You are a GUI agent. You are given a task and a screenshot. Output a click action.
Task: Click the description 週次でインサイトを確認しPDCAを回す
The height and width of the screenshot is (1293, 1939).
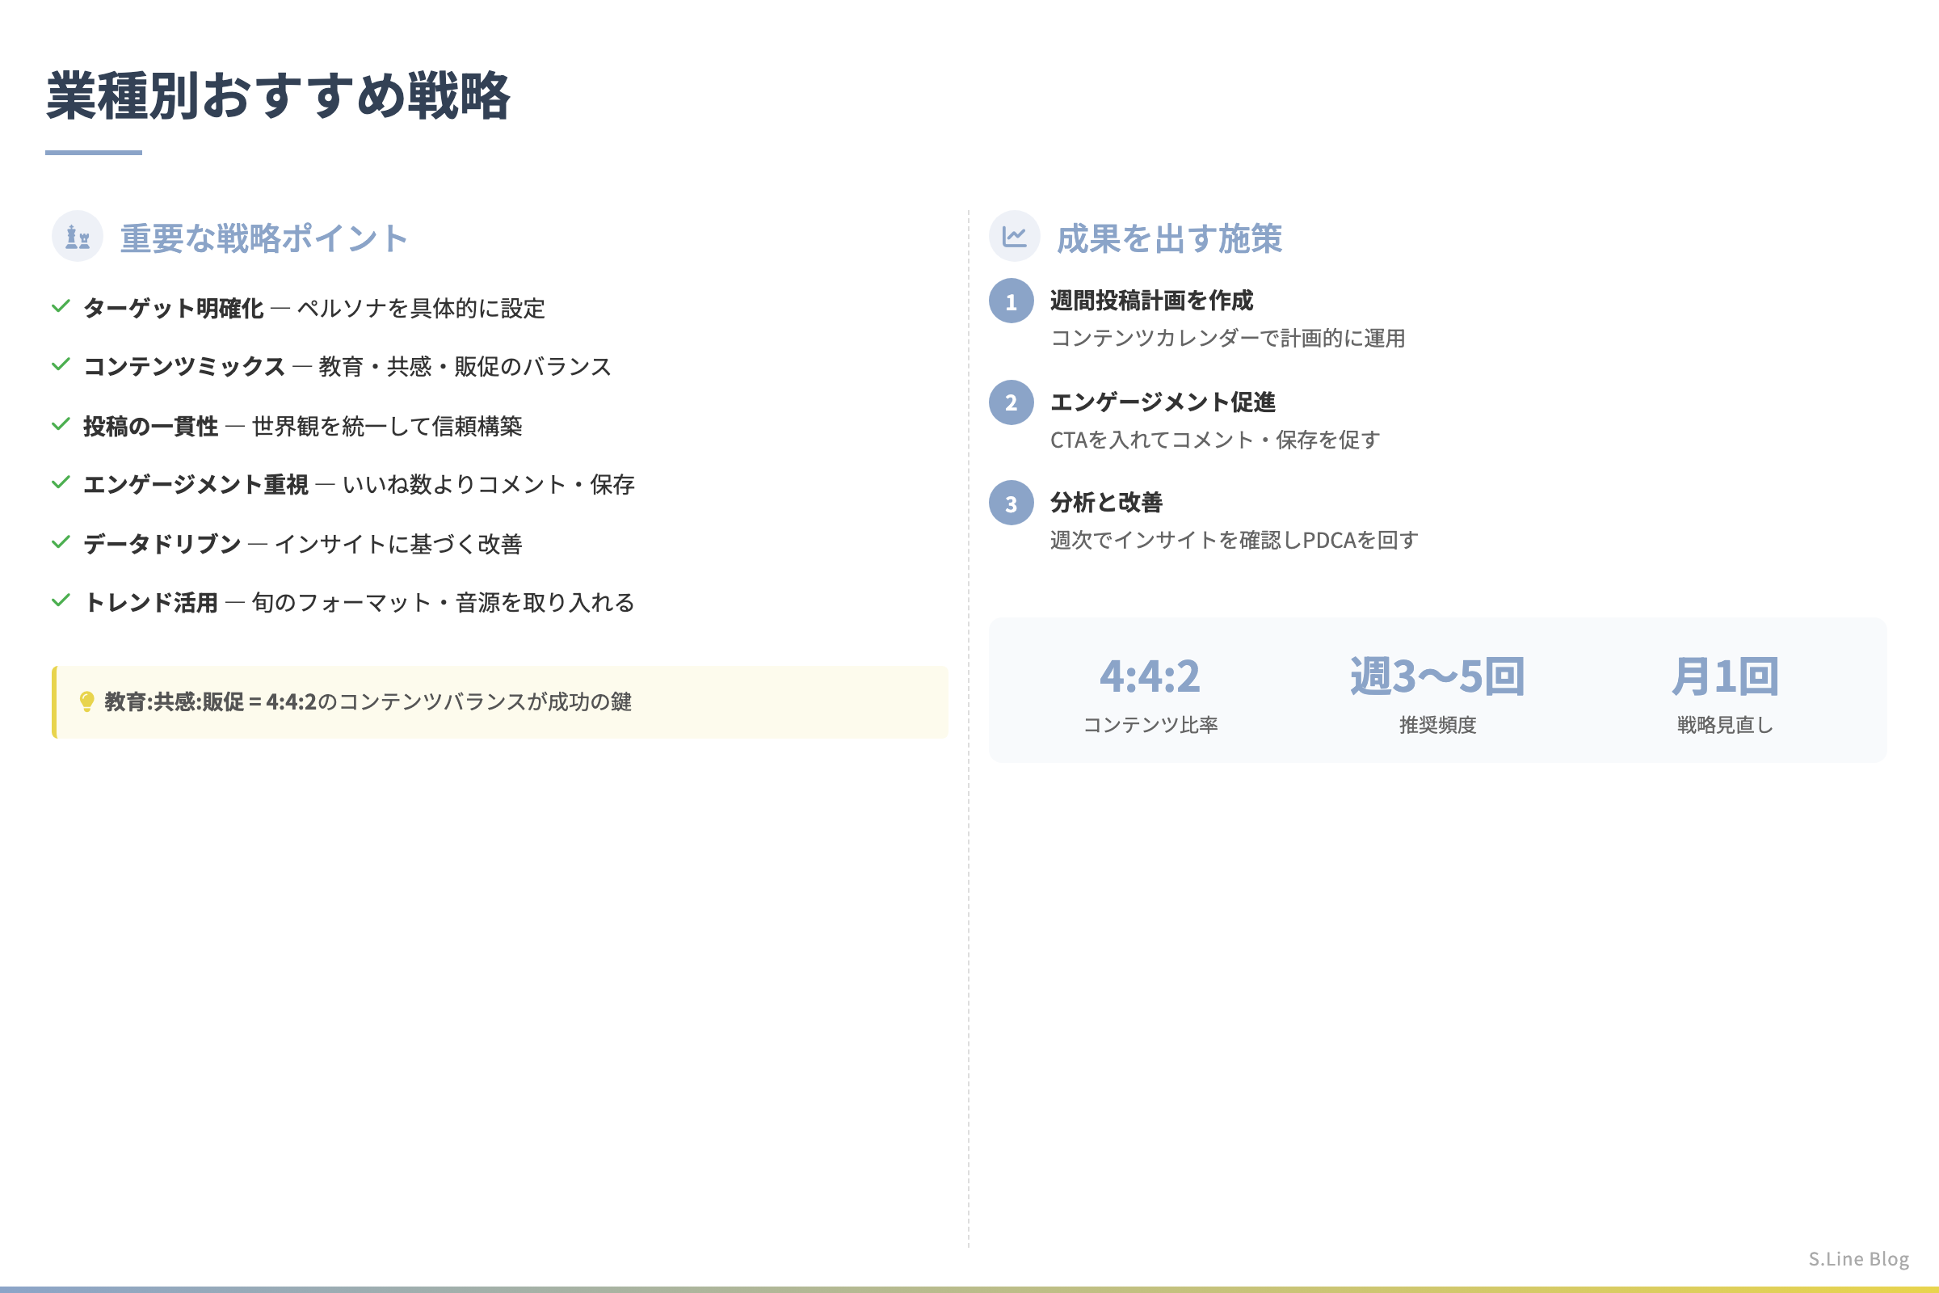[x=1234, y=540]
